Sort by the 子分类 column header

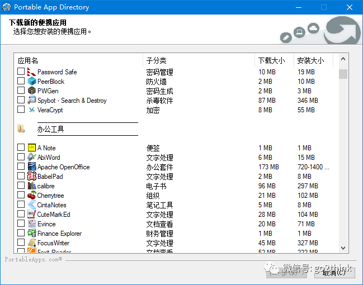(199, 60)
